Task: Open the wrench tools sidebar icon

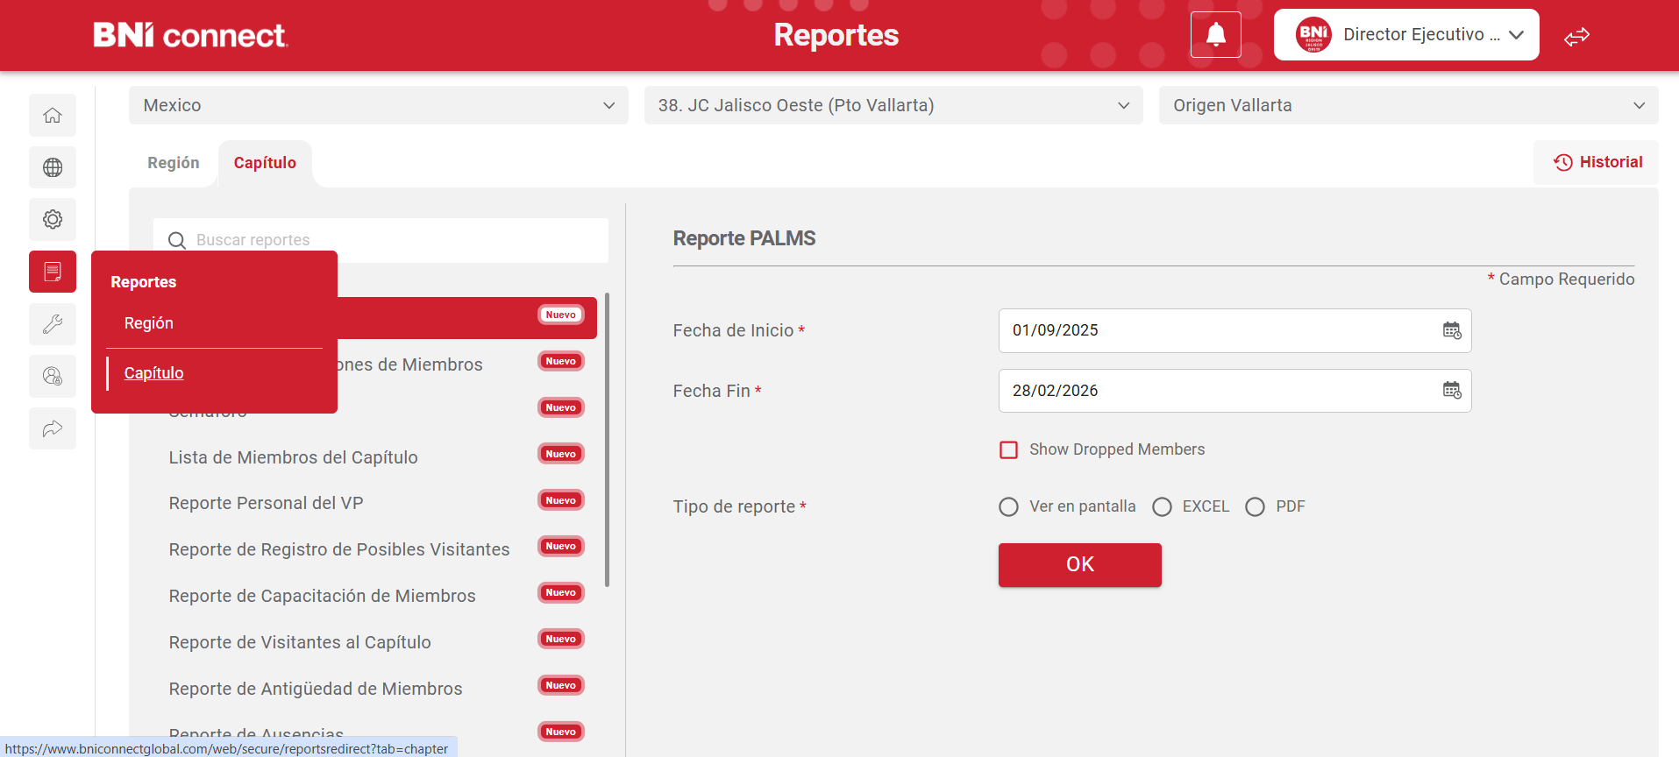Action: tap(53, 324)
